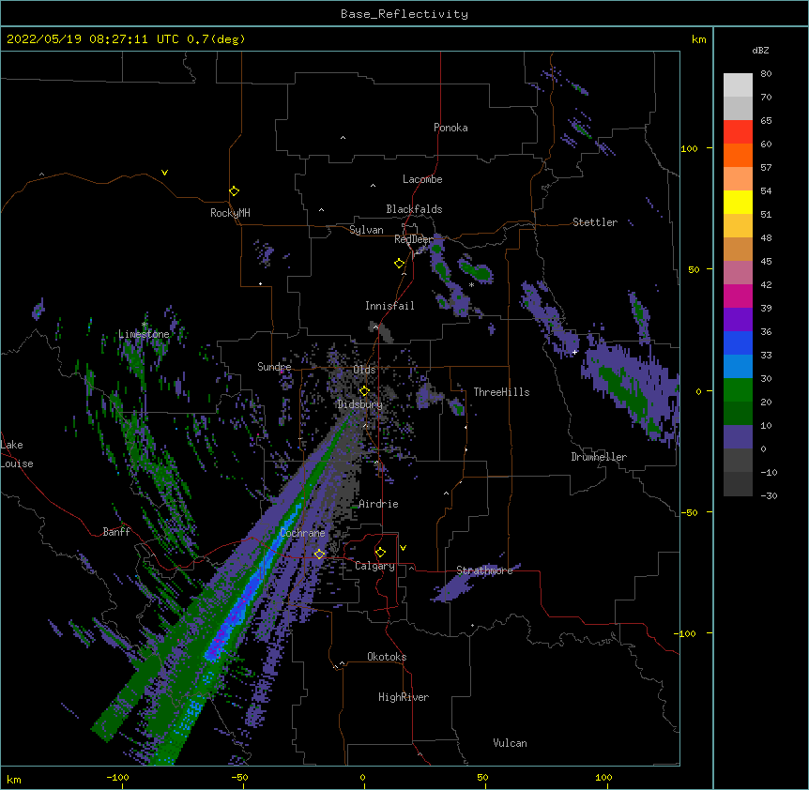
Task: Pick the magenta 42-39 dBZ legend swatch
Action: (x=738, y=296)
